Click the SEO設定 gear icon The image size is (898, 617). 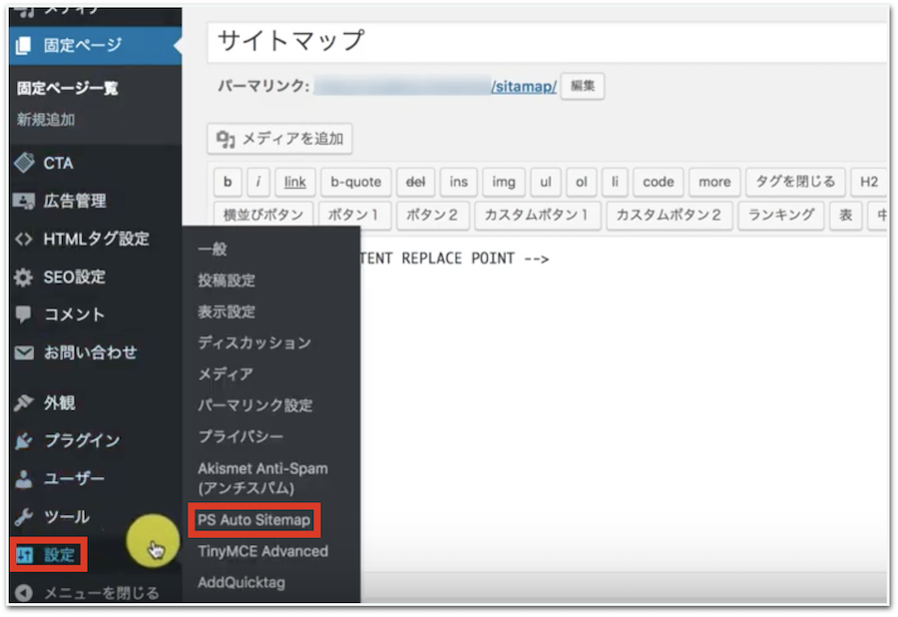[24, 277]
